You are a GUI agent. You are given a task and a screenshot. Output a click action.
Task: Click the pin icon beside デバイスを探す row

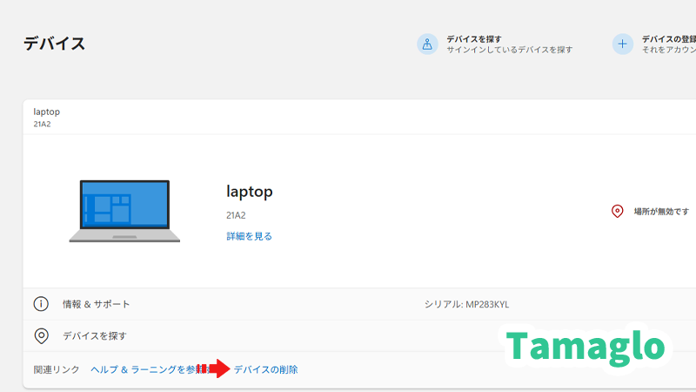coord(41,335)
